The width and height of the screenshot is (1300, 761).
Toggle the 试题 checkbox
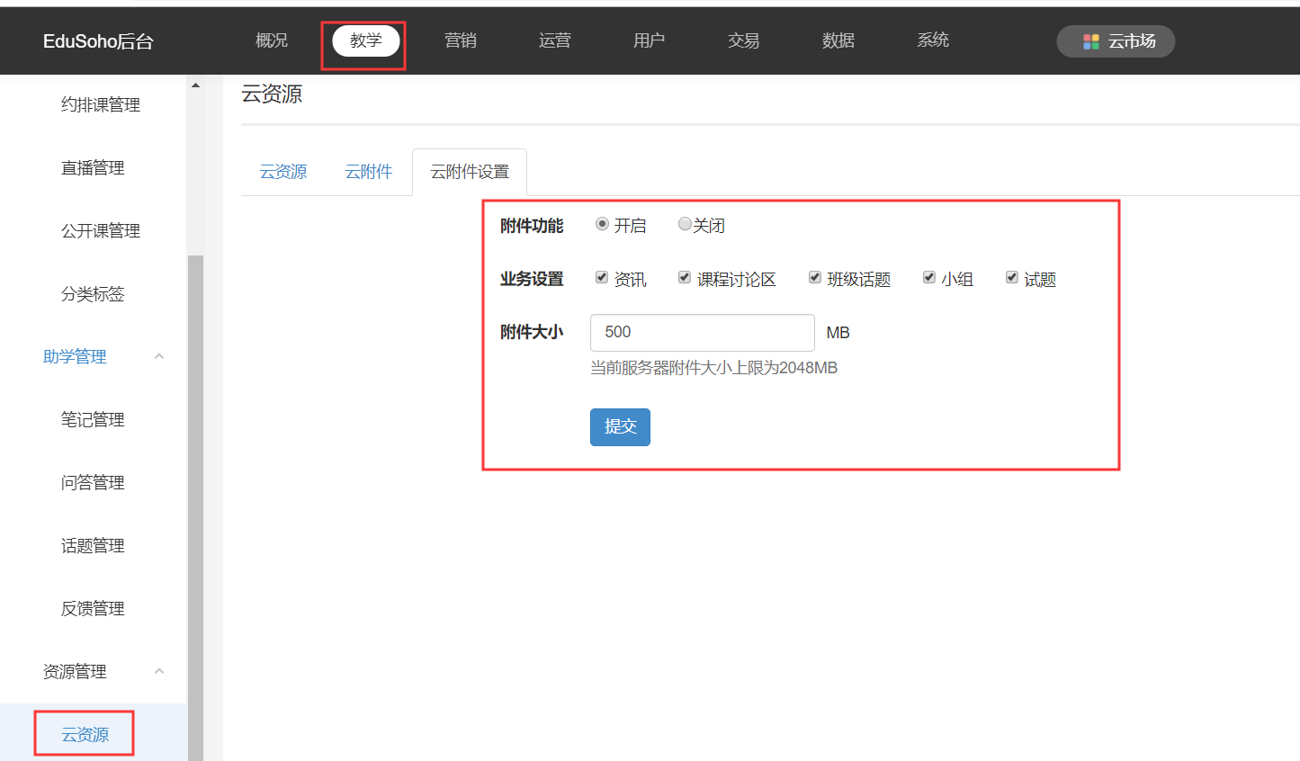(x=1011, y=278)
